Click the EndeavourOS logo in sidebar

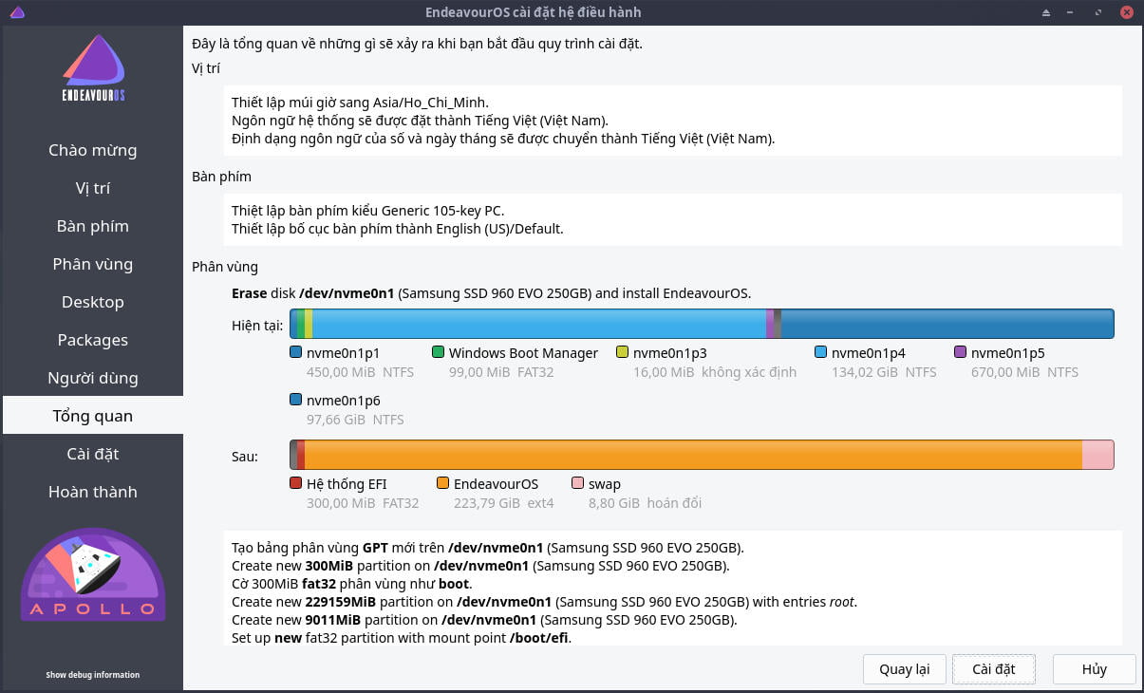(x=93, y=68)
